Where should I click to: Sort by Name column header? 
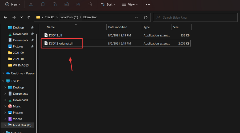pyautogui.click(x=51, y=27)
